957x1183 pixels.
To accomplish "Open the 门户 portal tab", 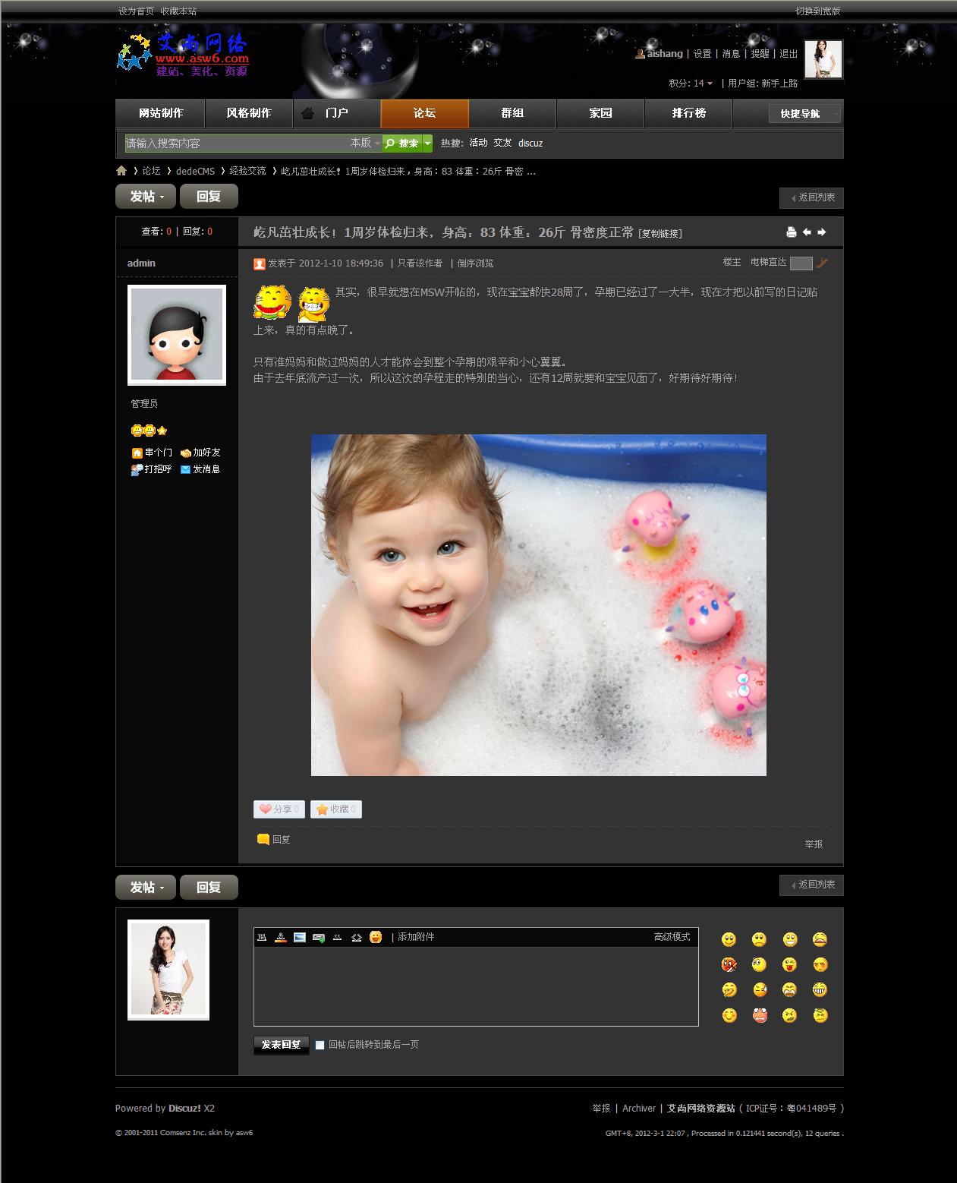I will [x=337, y=113].
